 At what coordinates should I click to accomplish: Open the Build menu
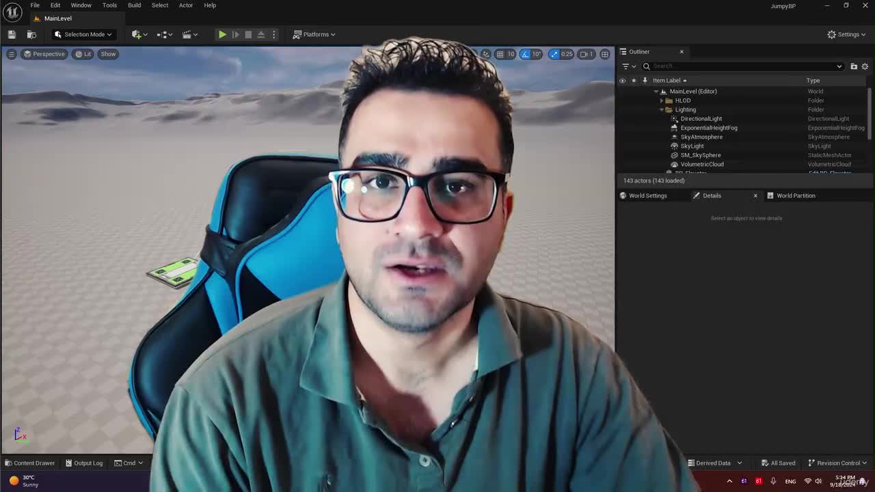[134, 5]
